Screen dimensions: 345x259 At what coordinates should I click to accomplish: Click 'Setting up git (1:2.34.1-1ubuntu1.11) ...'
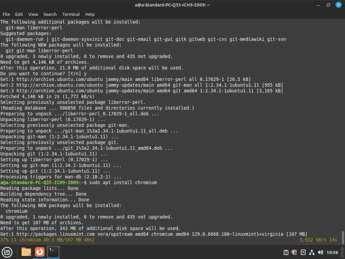(x=56, y=171)
